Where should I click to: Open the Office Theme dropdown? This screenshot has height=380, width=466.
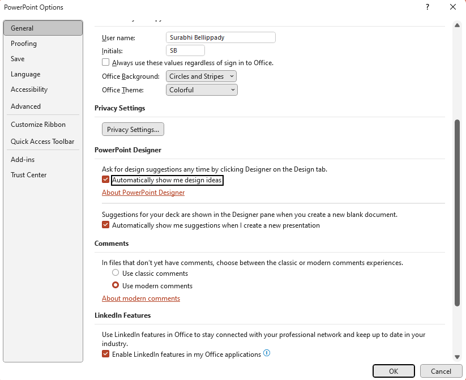click(201, 89)
